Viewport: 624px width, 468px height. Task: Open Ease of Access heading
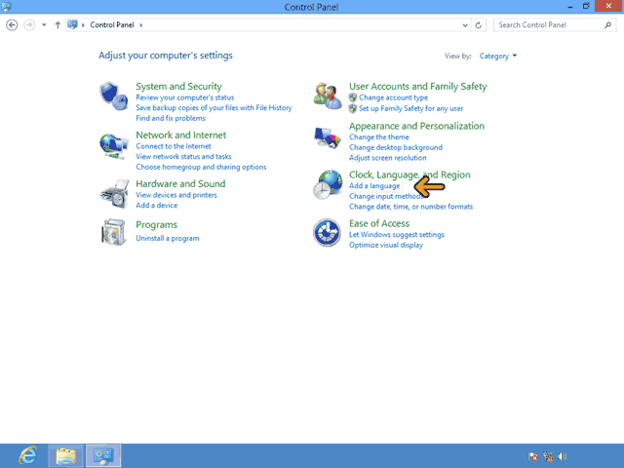click(379, 223)
